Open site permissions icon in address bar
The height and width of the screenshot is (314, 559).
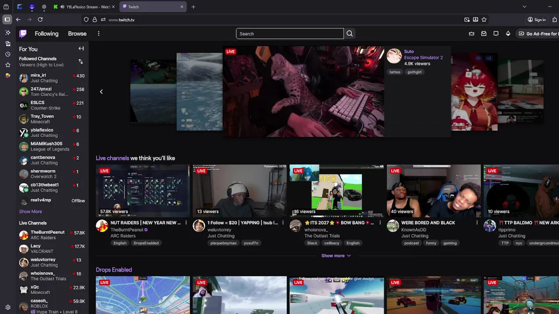click(x=103, y=20)
